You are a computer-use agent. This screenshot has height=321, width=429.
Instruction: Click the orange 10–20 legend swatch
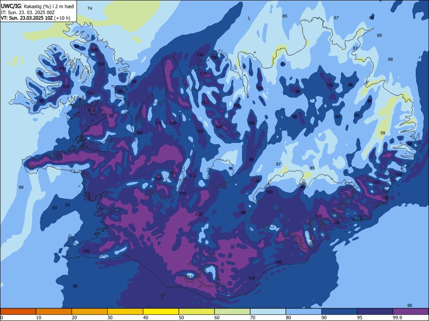[54, 312]
